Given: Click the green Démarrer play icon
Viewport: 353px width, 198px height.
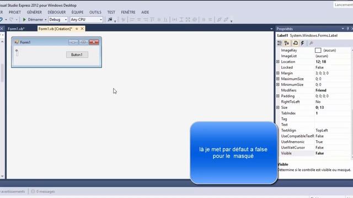Looking at the screenshot, I should pos(24,20).
